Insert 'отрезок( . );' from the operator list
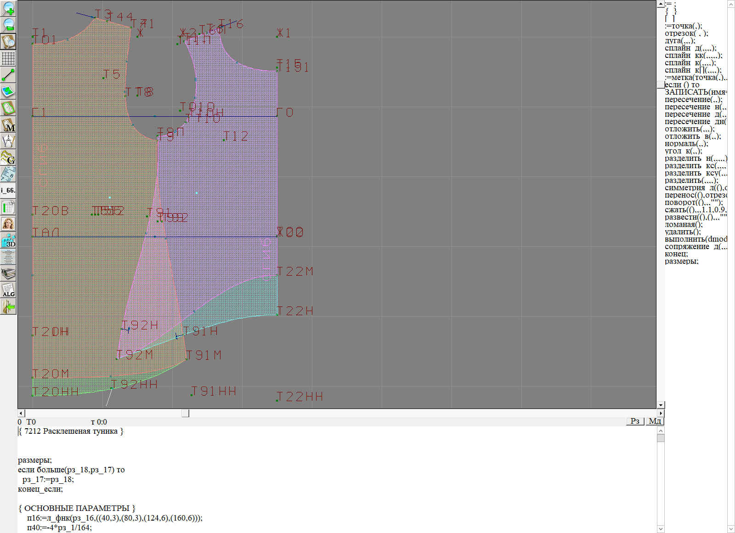This screenshot has height=533, width=735. 686,34
